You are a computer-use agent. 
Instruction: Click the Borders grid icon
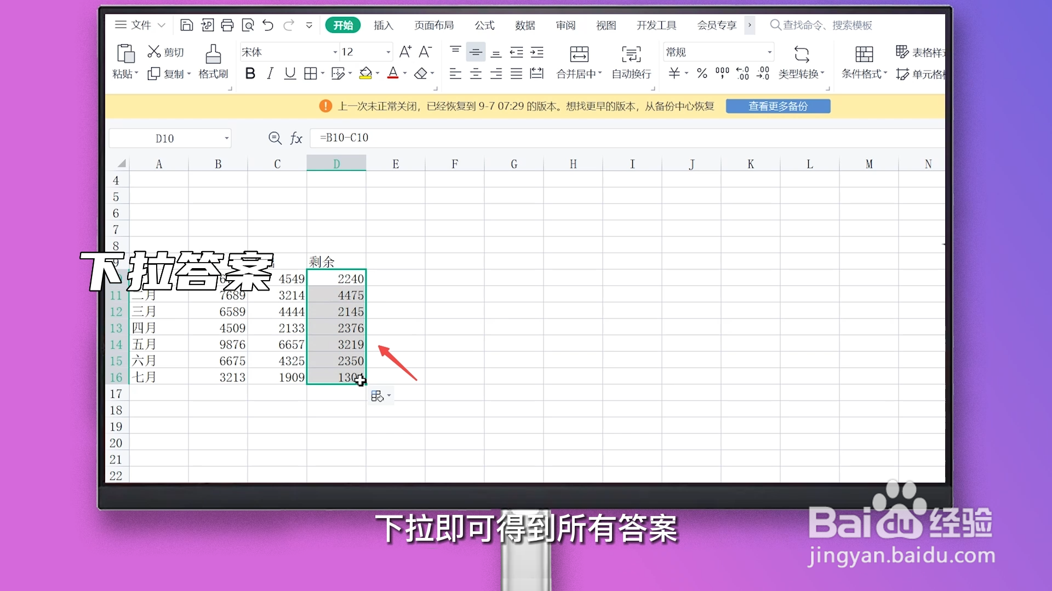click(311, 73)
